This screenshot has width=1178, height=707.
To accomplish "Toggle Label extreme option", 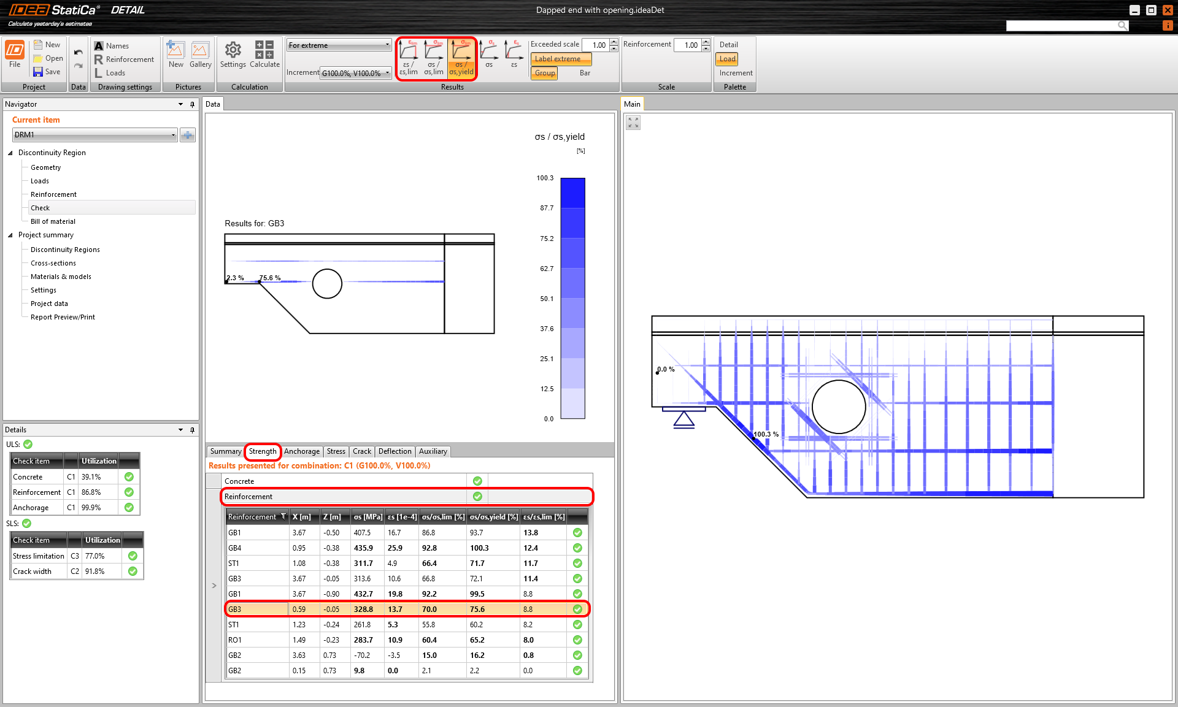I will tap(560, 59).
